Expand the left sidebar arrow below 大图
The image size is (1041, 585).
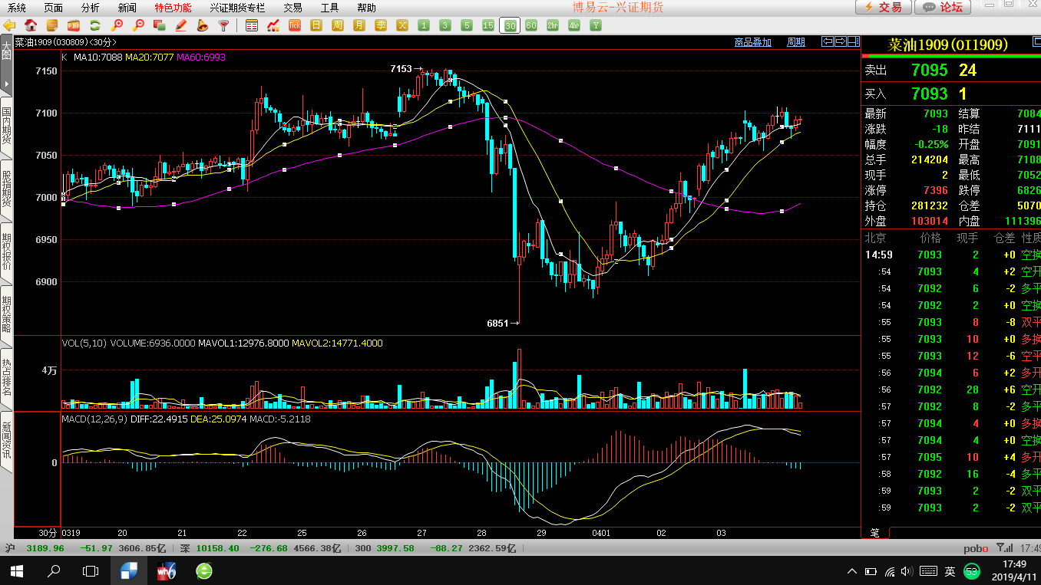coord(6,83)
